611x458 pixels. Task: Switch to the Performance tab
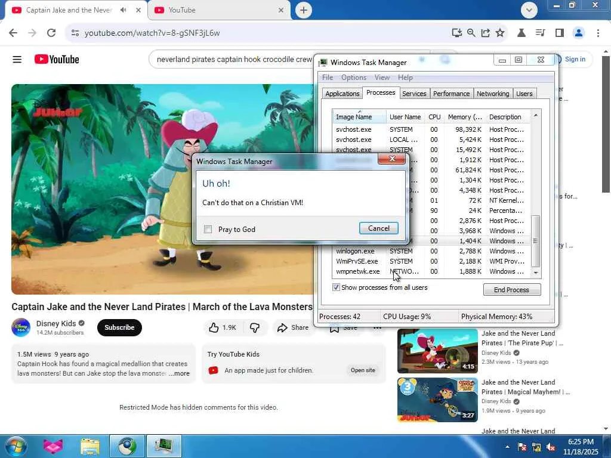click(x=451, y=94)
